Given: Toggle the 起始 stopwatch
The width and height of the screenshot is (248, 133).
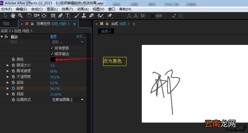Looking at the screenshot, I should click(x=13, y=82).
